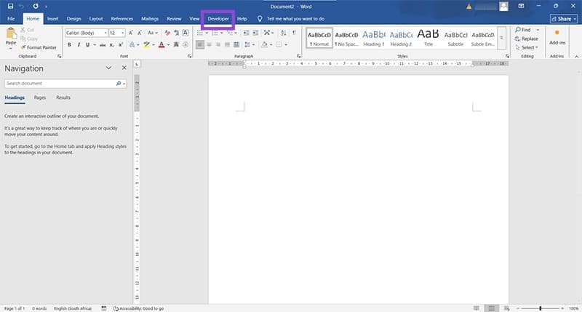Screen dimensions: 582x312
Task: Switch to the Insert tab
Action: [x=52, y=19]
